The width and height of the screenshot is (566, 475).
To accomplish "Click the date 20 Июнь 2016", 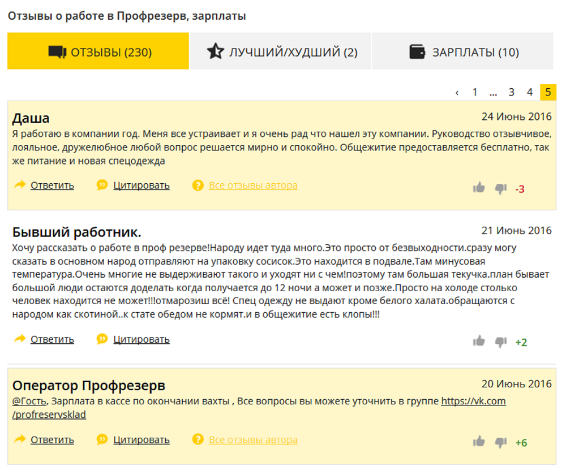I will tap(517, 384).
